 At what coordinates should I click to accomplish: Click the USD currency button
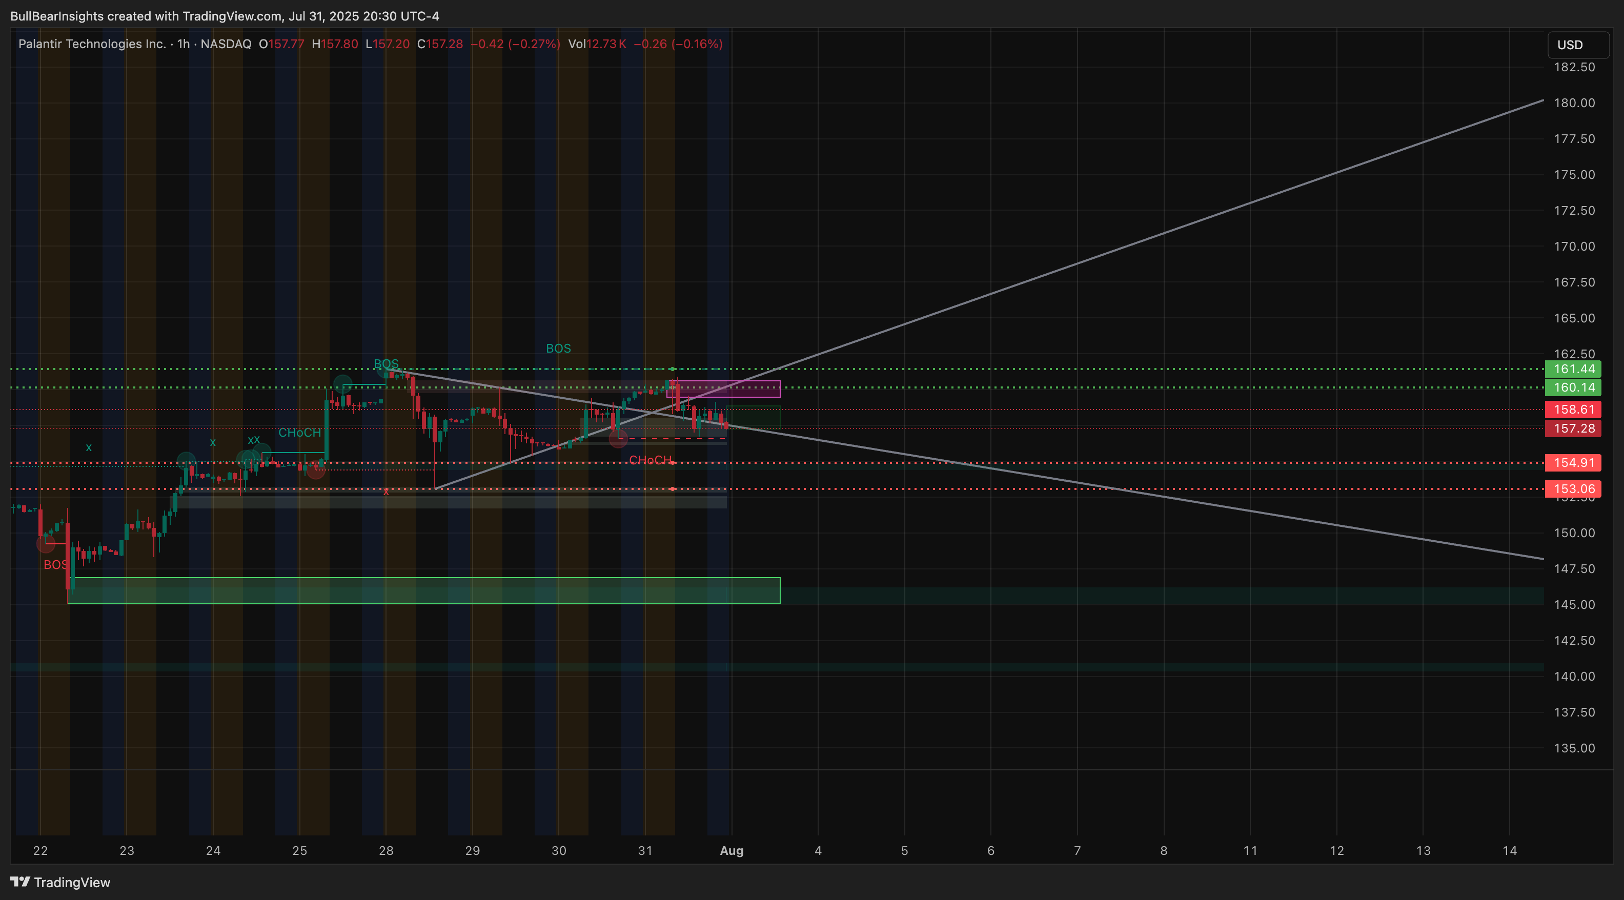tap(1578, 45)
